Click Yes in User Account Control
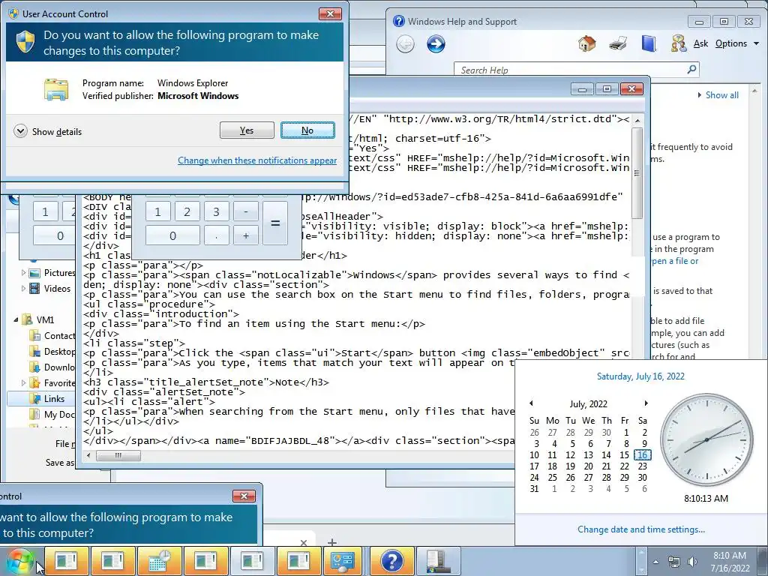This screenshot has width=768, height=576. [247, 130]
